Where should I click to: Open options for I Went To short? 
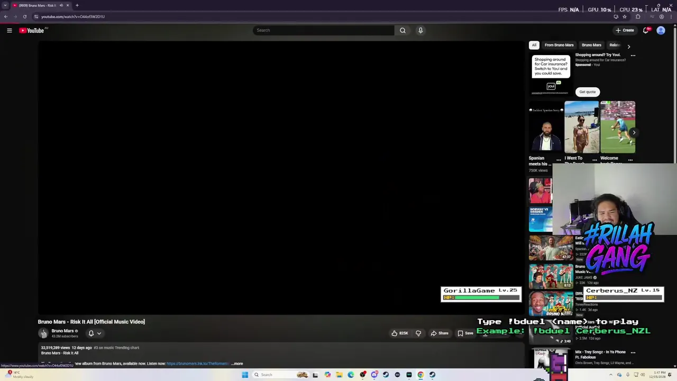click(x=594, y=160)
